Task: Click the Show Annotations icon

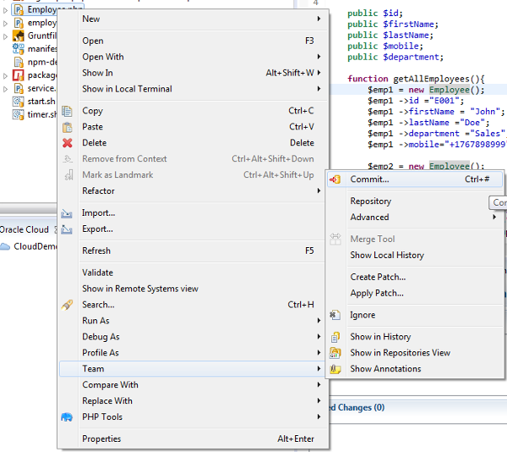Action: click(x=335, y=369)
